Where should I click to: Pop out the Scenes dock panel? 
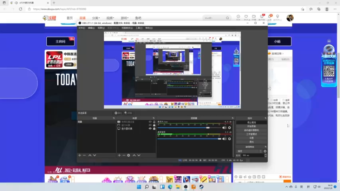(114, 118)
